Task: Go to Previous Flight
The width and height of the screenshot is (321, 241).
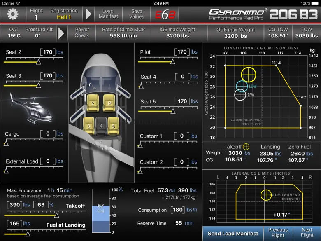Action: pyautogui.click(x=278, y=233)
